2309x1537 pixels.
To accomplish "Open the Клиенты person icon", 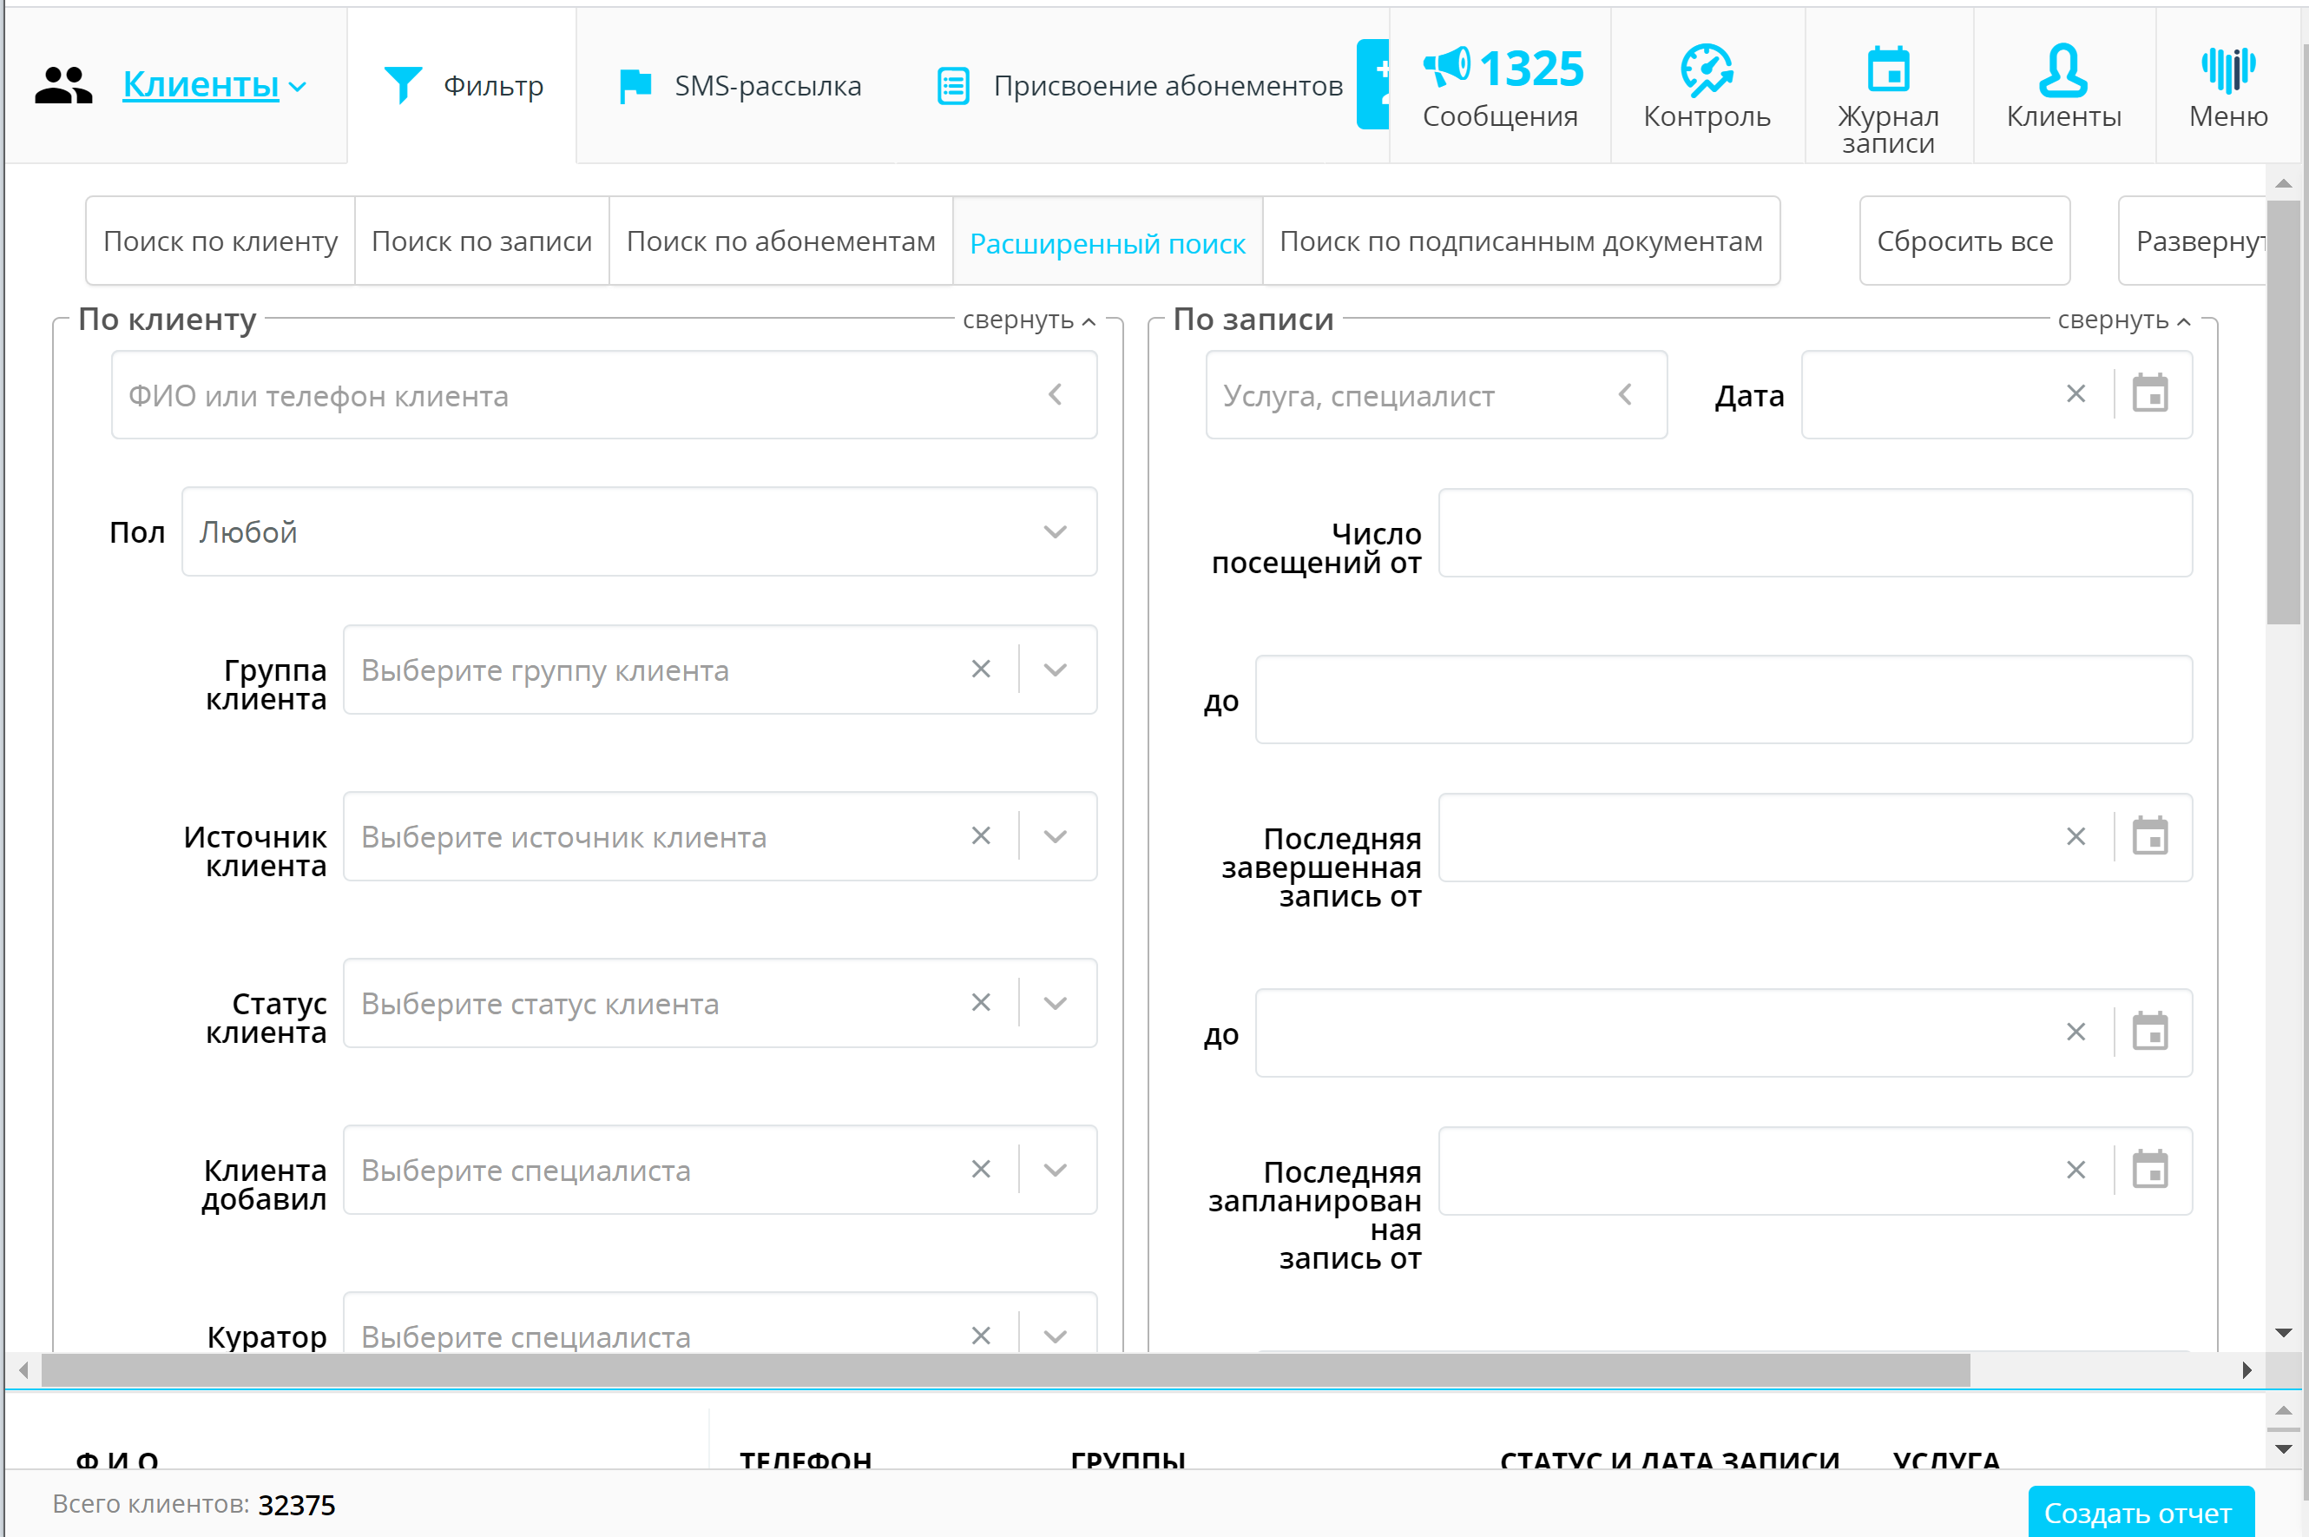I will [2062, 69].
